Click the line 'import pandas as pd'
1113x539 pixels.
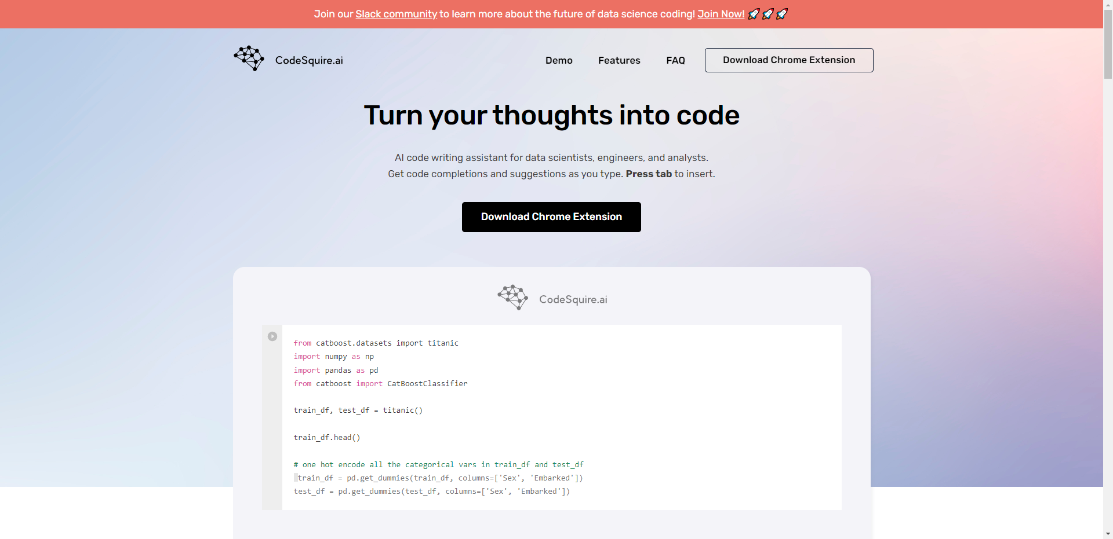click(336, 370)
